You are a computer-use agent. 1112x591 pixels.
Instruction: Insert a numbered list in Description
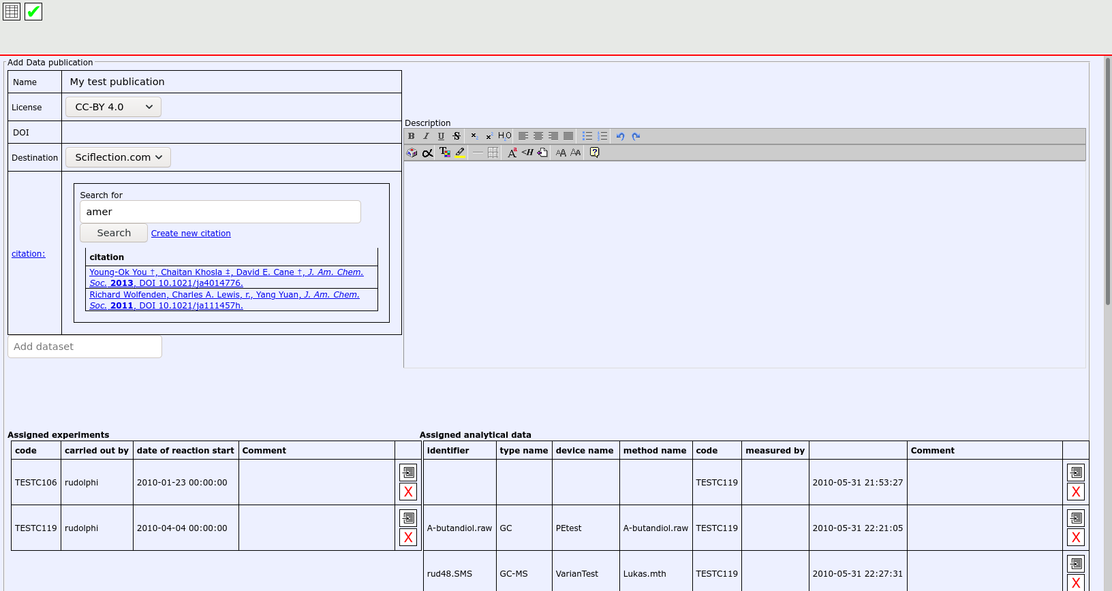point(602,136)
